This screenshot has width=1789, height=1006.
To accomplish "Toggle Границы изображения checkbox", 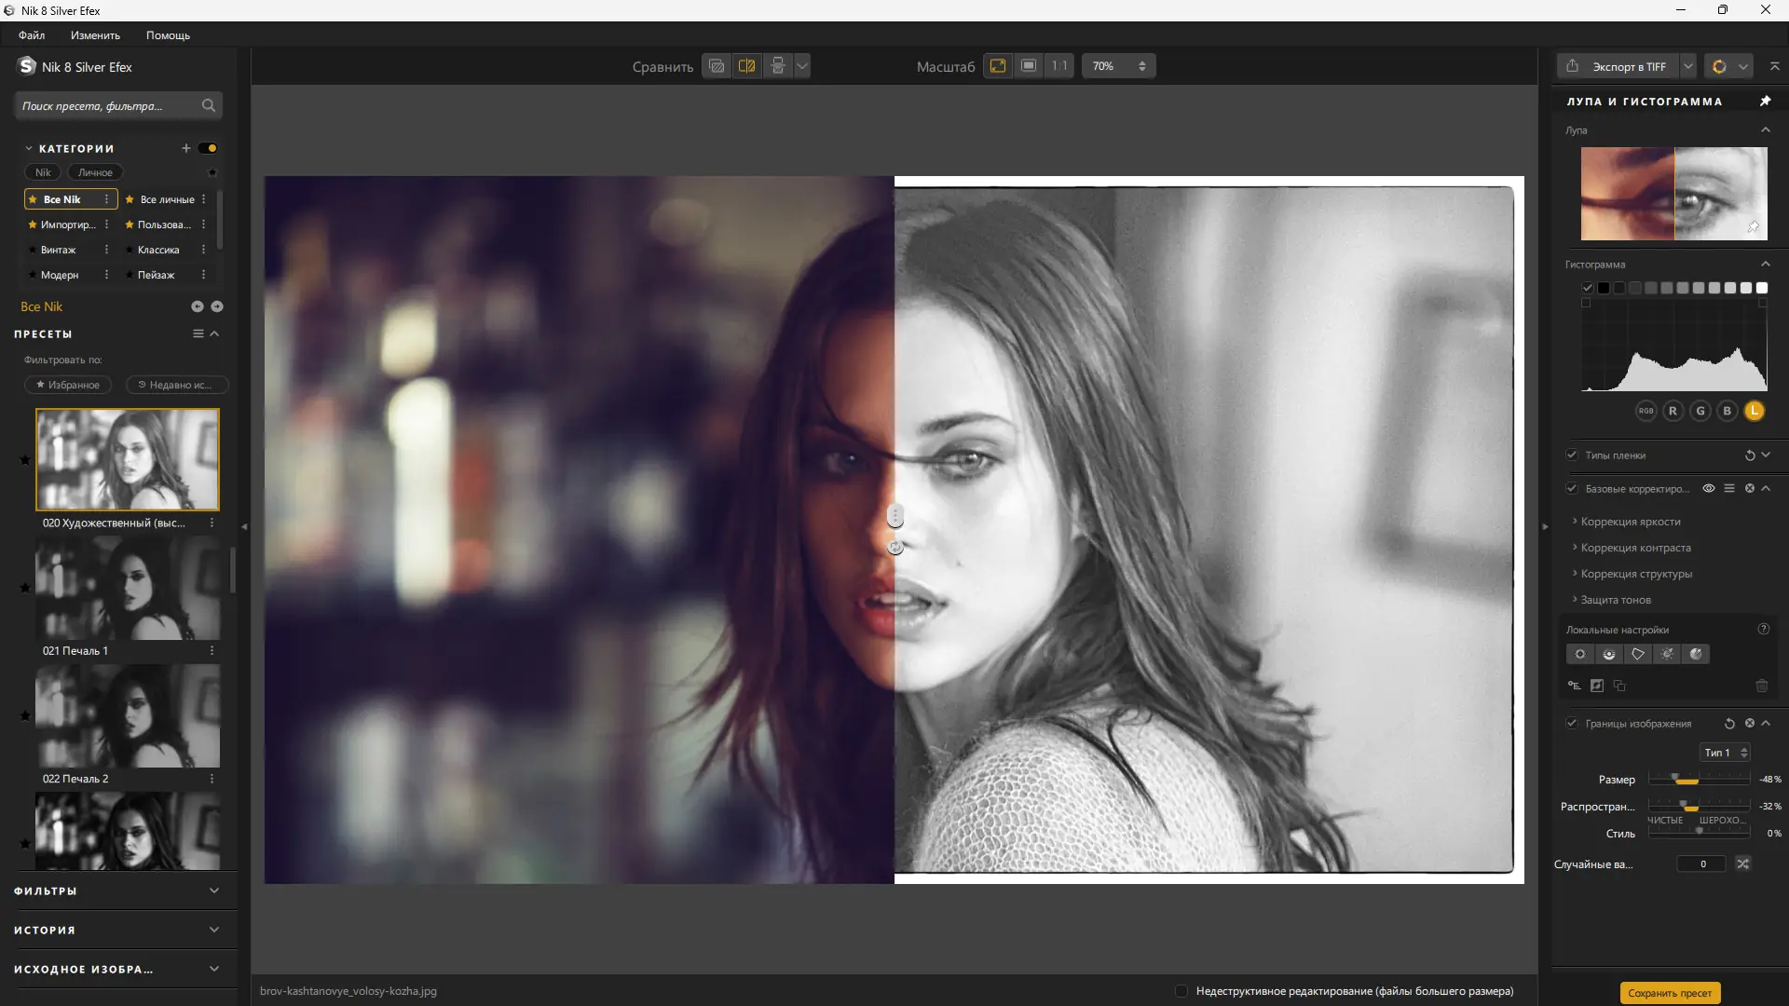I will (x=1572, y=723).
